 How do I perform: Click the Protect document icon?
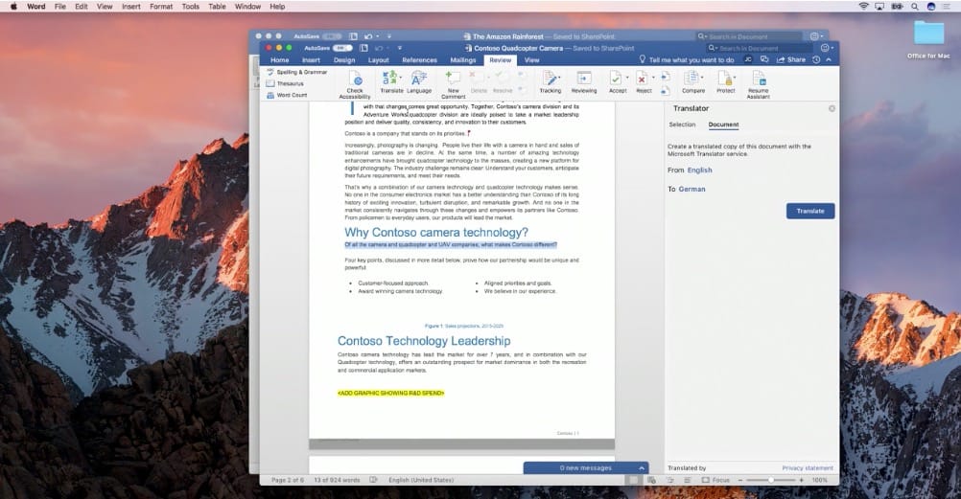tap(724, 78)
